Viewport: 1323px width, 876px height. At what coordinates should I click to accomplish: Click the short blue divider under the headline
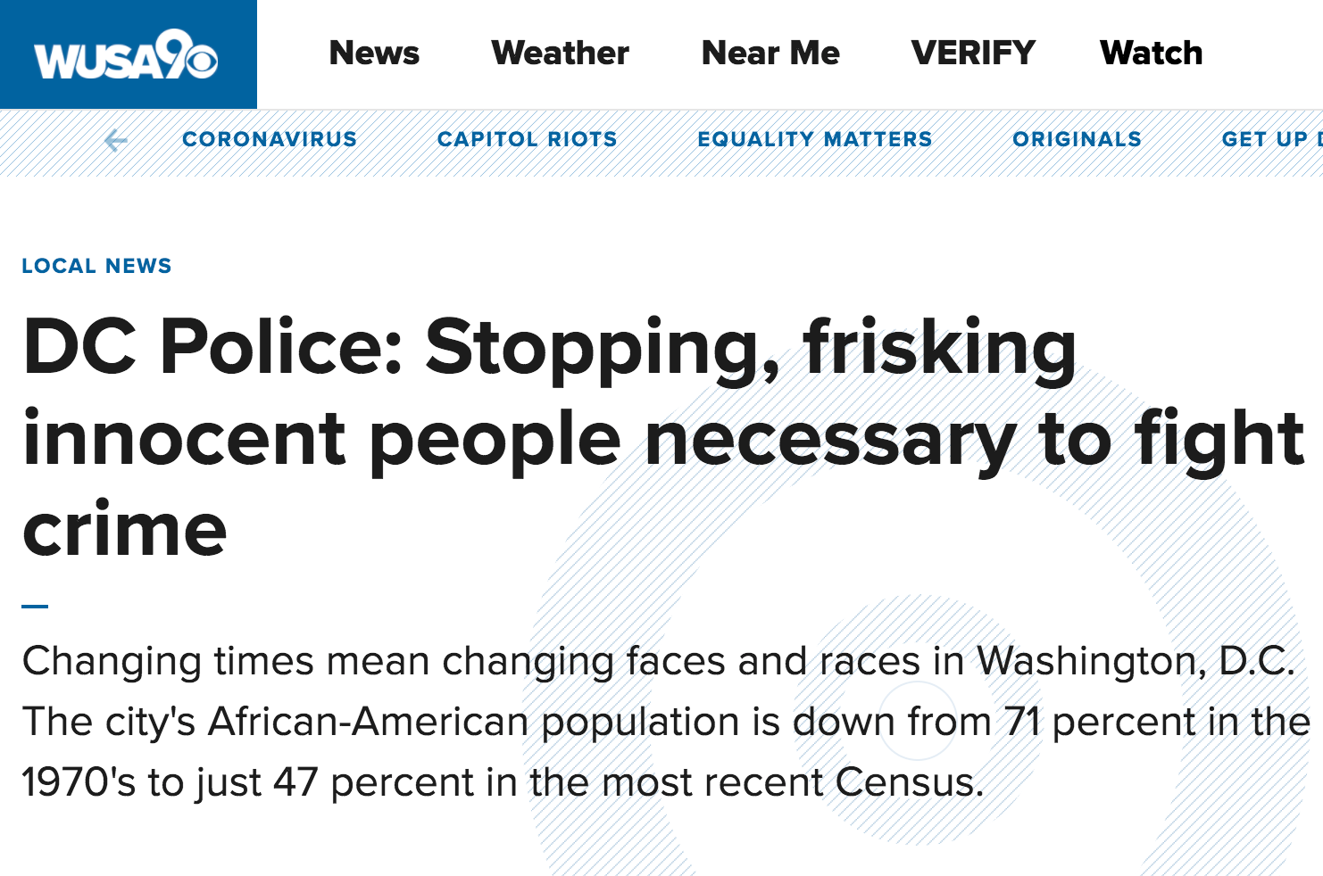tap(35, 607)
